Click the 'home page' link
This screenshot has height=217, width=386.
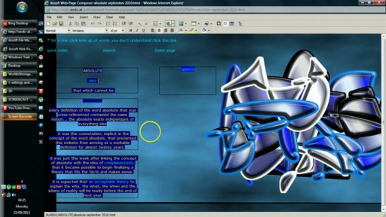coord(165,50)
